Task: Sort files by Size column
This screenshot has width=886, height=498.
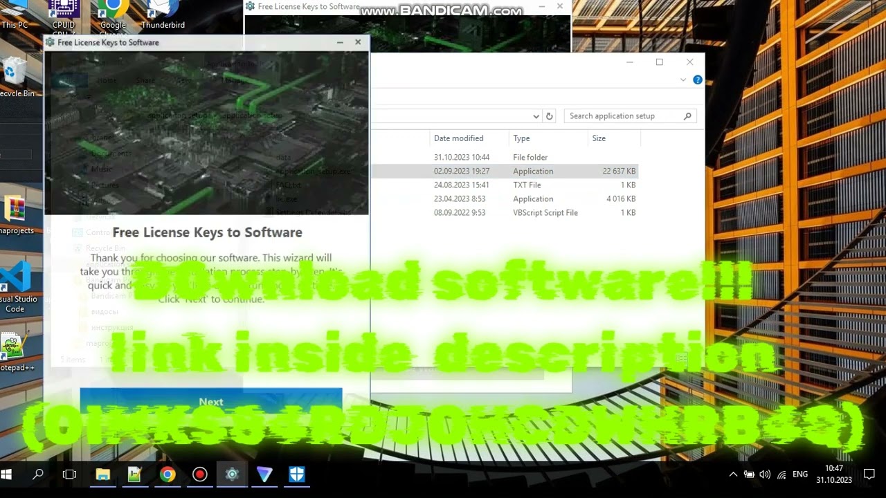Action: pos(614,138)
